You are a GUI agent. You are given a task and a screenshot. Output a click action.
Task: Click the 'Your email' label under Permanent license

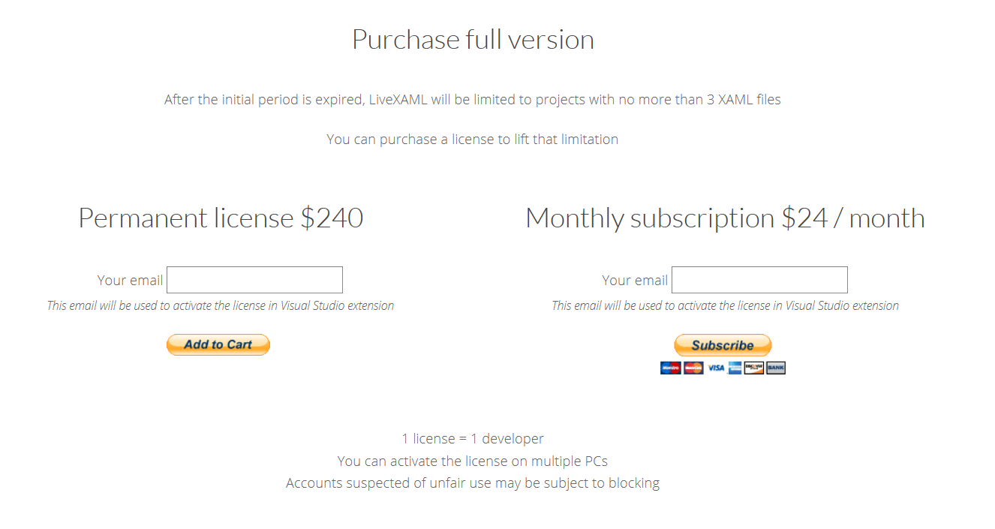coord(130,280)
